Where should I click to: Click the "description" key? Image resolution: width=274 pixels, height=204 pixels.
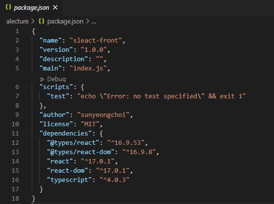pyautogui.click(x=63, y=59)
